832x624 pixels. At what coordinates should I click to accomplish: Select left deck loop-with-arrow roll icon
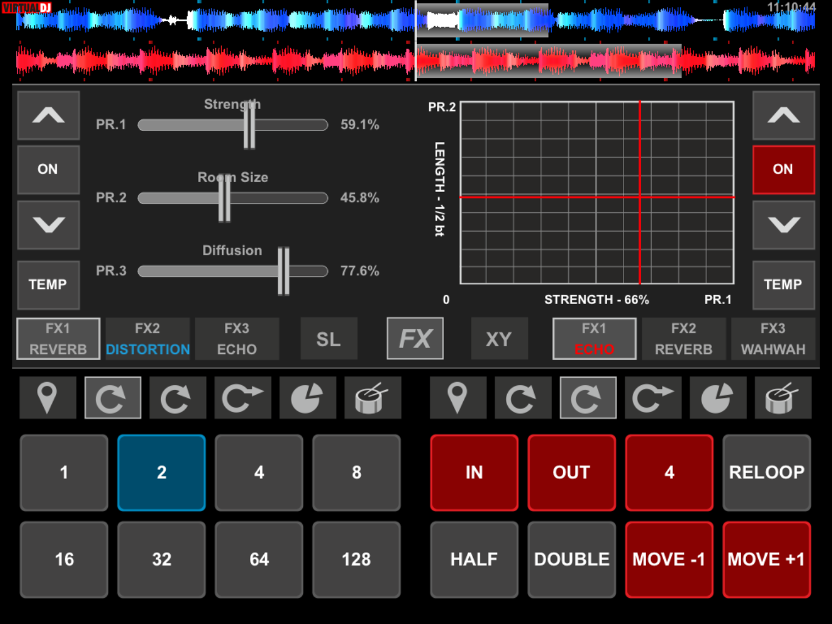[x=243, y=398]
